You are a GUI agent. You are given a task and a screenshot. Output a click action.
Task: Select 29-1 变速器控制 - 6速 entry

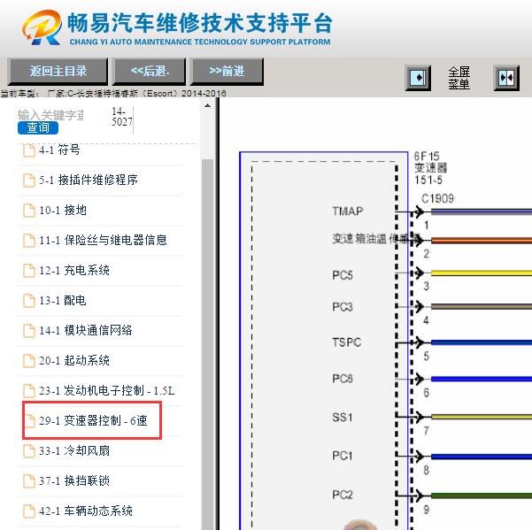point(93,421)
